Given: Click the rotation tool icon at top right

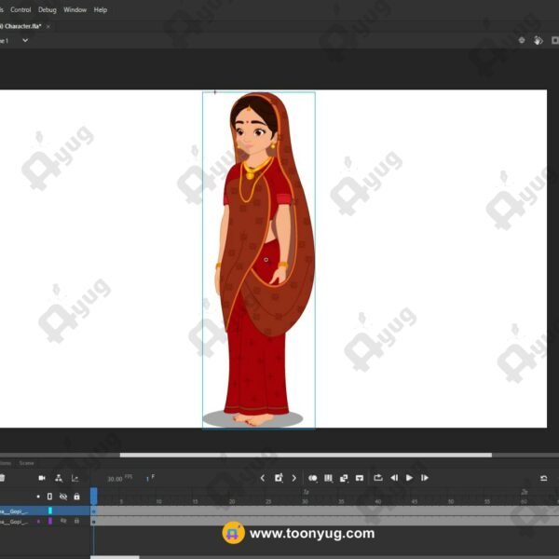Looking at the screenshot, I should click(539, 40).
